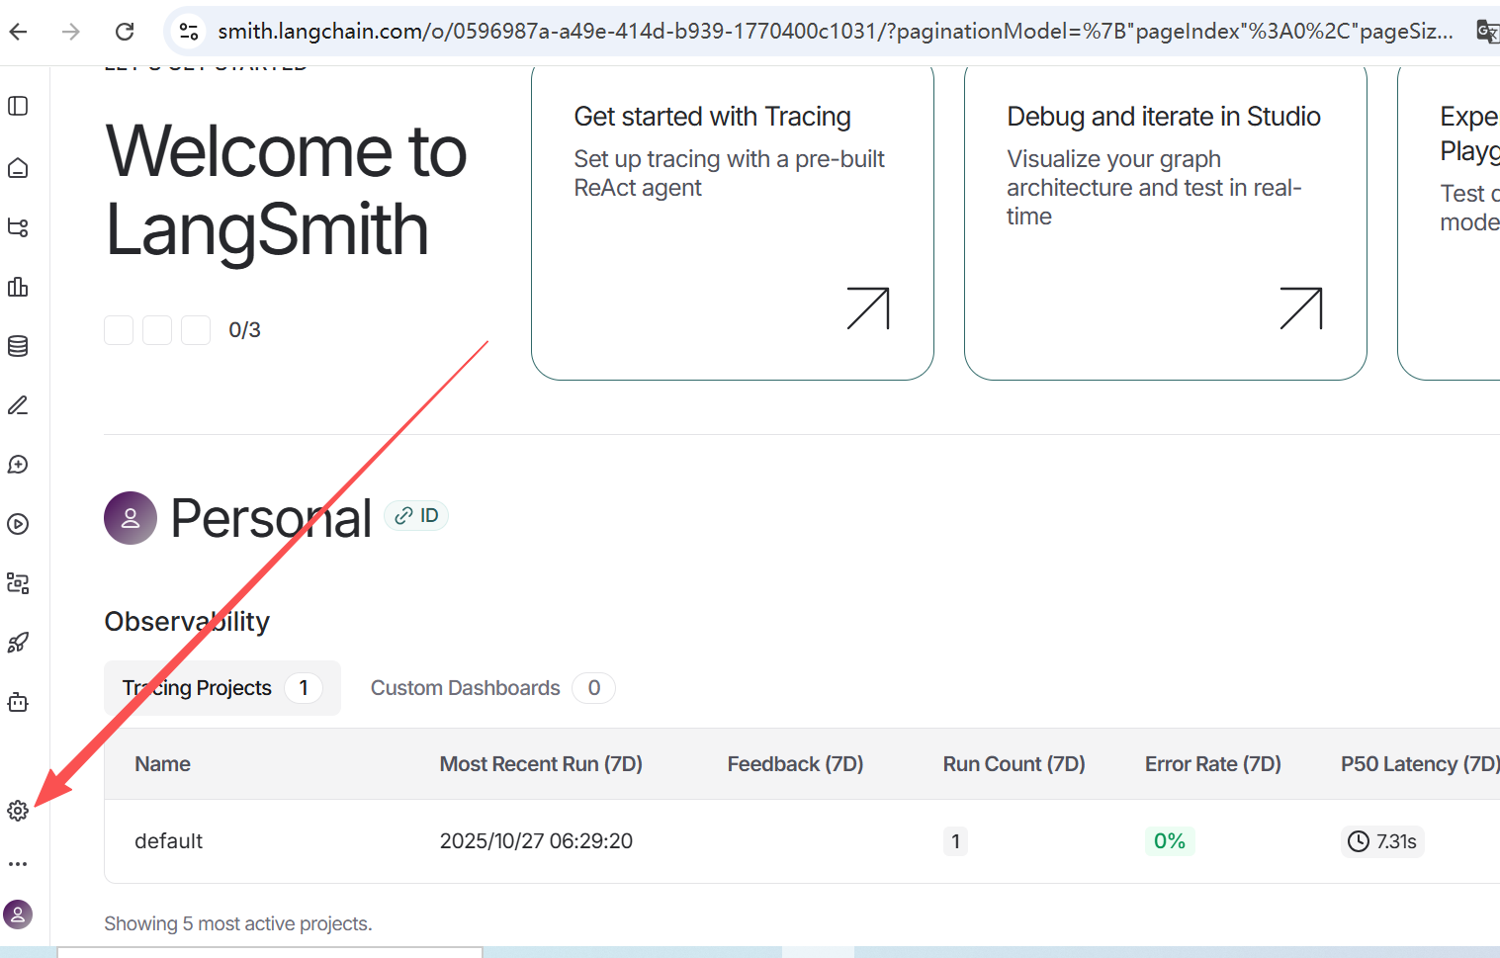
Task: Click the 2025/10/27 06:29:20 run timestamp
Action: point(536,841)
